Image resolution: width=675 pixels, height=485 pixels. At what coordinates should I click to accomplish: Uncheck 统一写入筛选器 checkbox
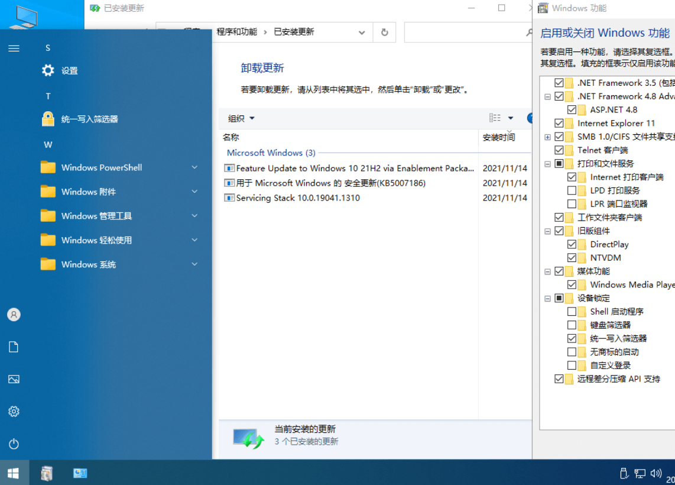tap(572, 338)
